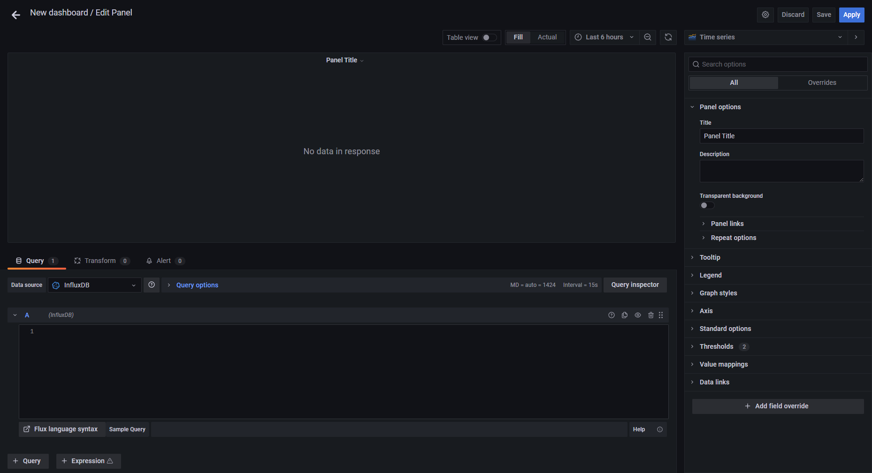Click the info icon beside Help

659,429
